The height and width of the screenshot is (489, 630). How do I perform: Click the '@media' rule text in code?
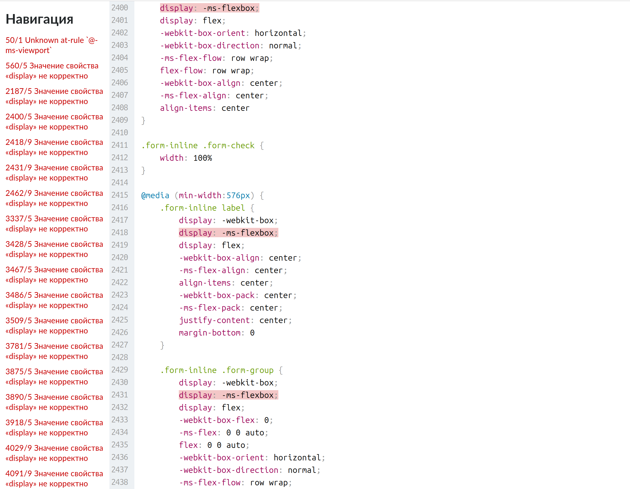[x=155, y=195]
